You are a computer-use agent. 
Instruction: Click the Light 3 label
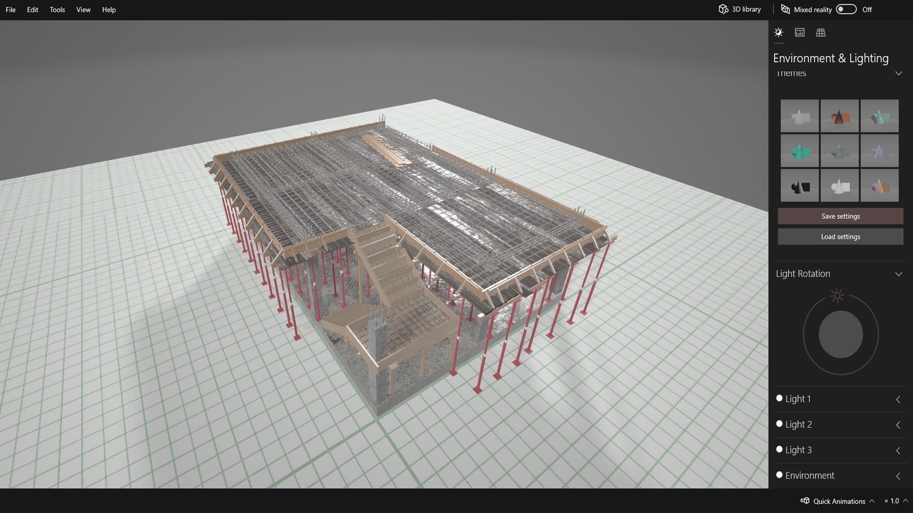click(798, 450)
